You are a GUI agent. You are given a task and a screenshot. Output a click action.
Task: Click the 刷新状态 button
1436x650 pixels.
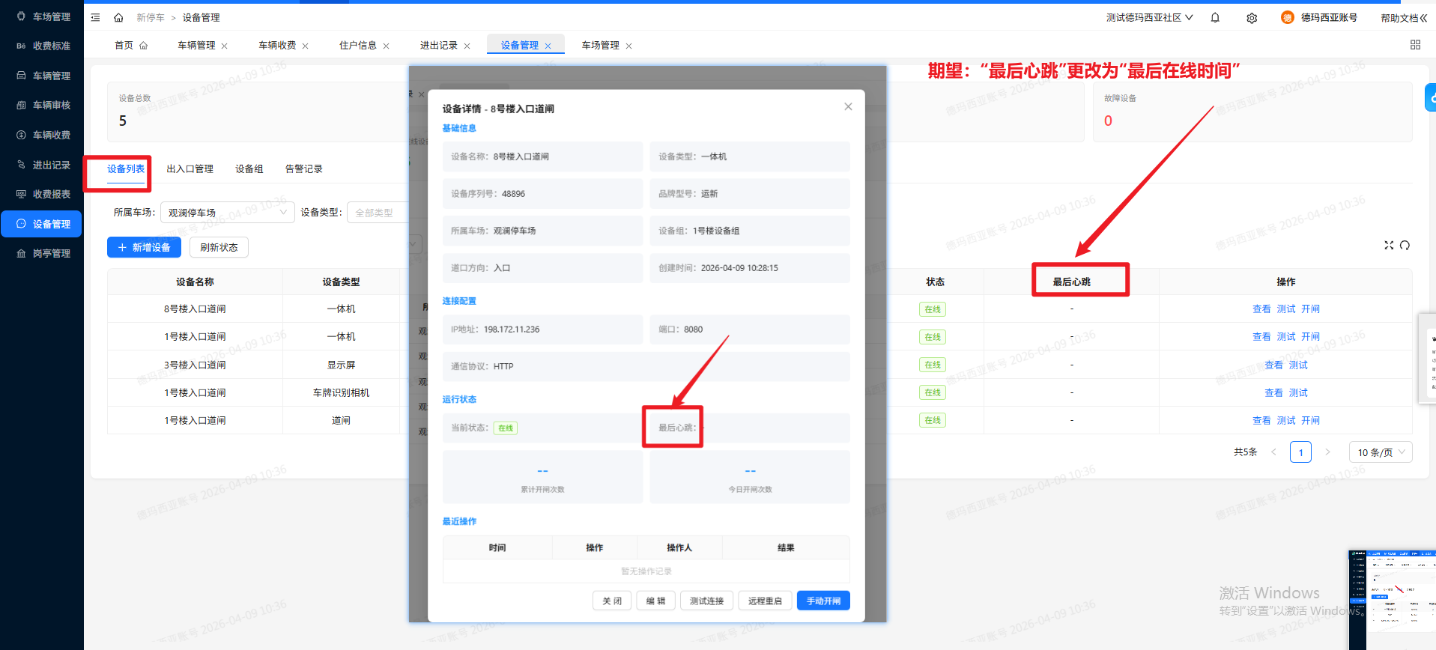pyautogui.click(x=219, y=247)
